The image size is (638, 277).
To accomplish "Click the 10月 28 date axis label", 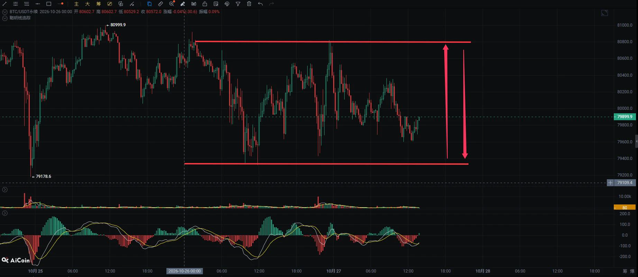I will point(483,271).
